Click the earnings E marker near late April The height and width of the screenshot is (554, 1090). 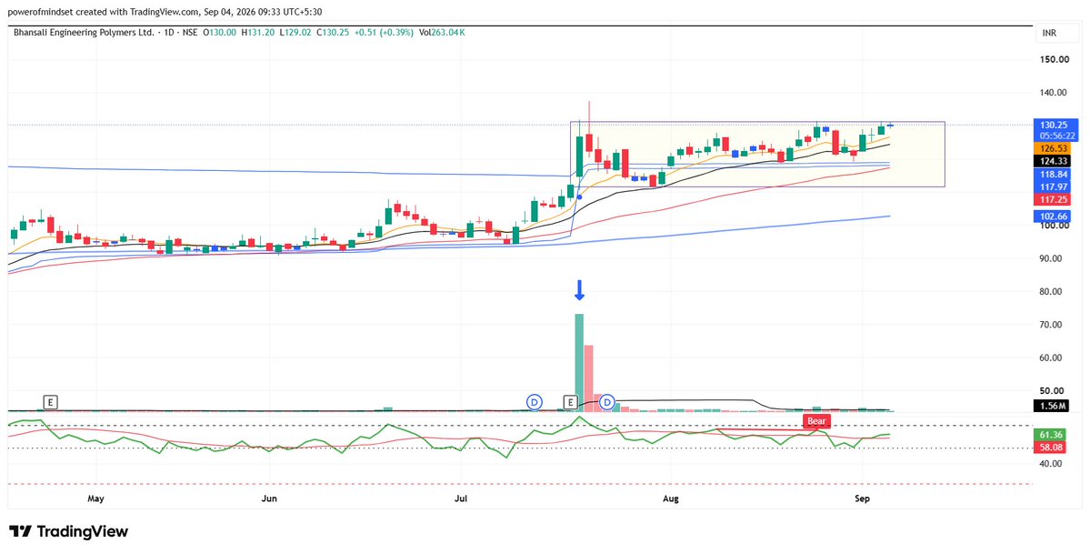tap(50, 401)
